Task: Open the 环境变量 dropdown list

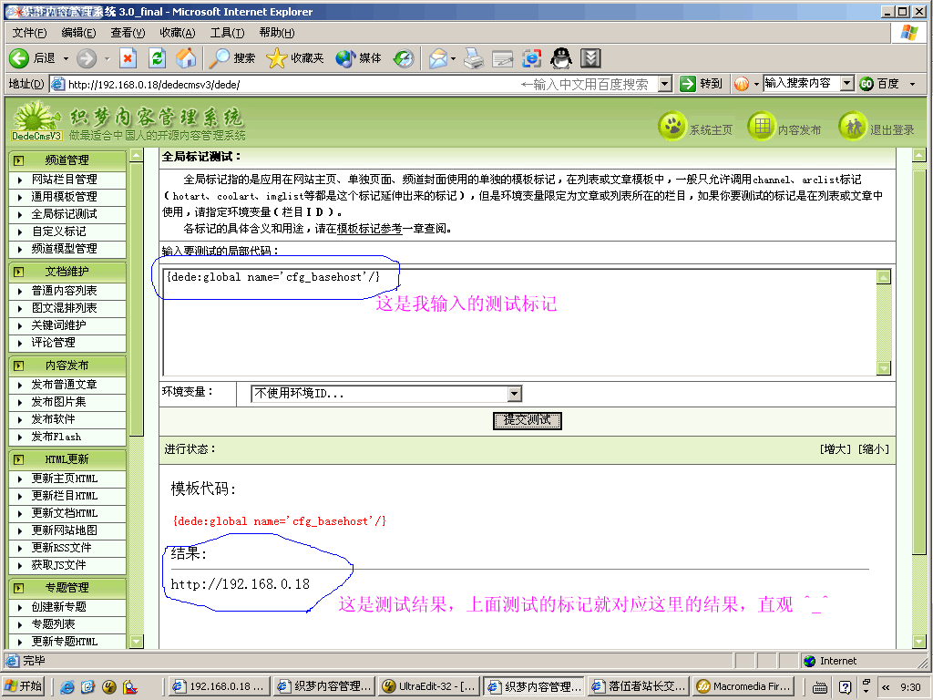Action: [x=515, y=394]
